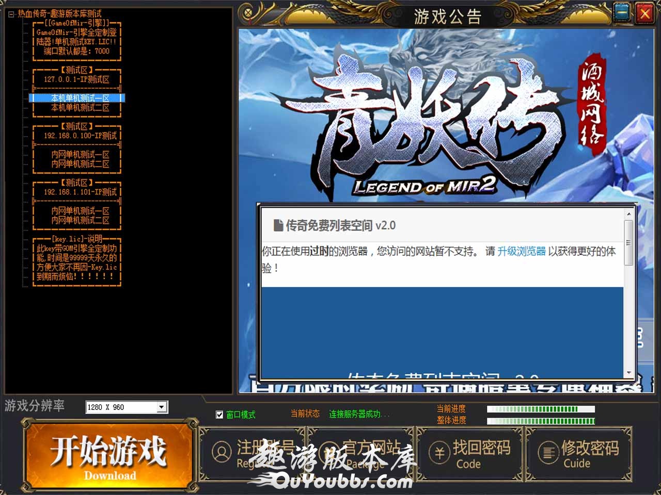Select server 本机单机测试一区
This screenshot has width=661, height=495.
(80, 98)
